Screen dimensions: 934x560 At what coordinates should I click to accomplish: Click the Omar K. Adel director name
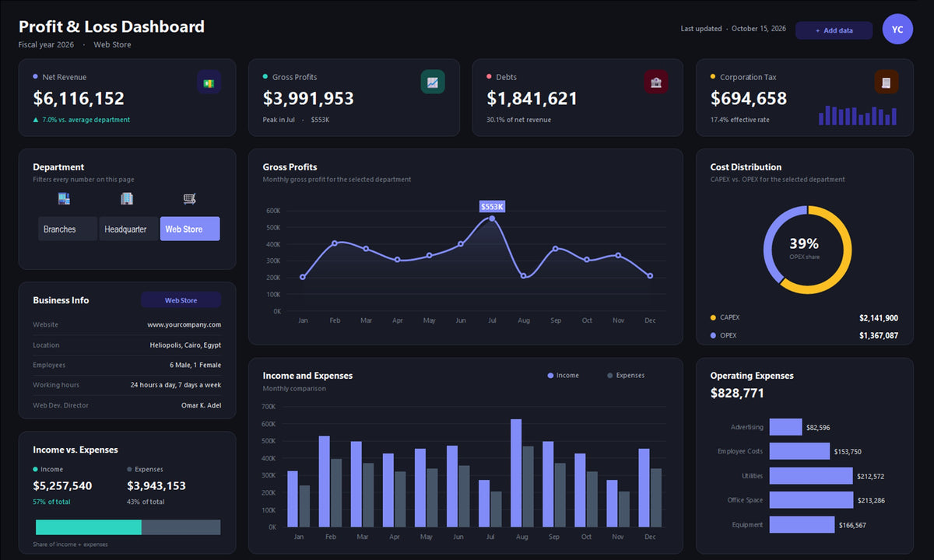(201, 405)
